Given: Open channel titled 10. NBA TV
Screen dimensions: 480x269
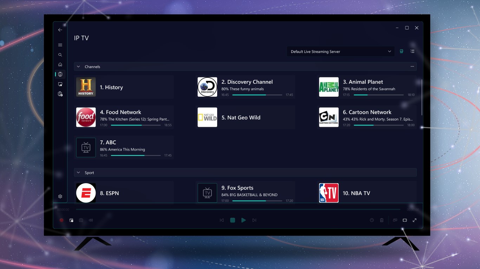Looking at the screenshot, I should click(x=356, y=193).
